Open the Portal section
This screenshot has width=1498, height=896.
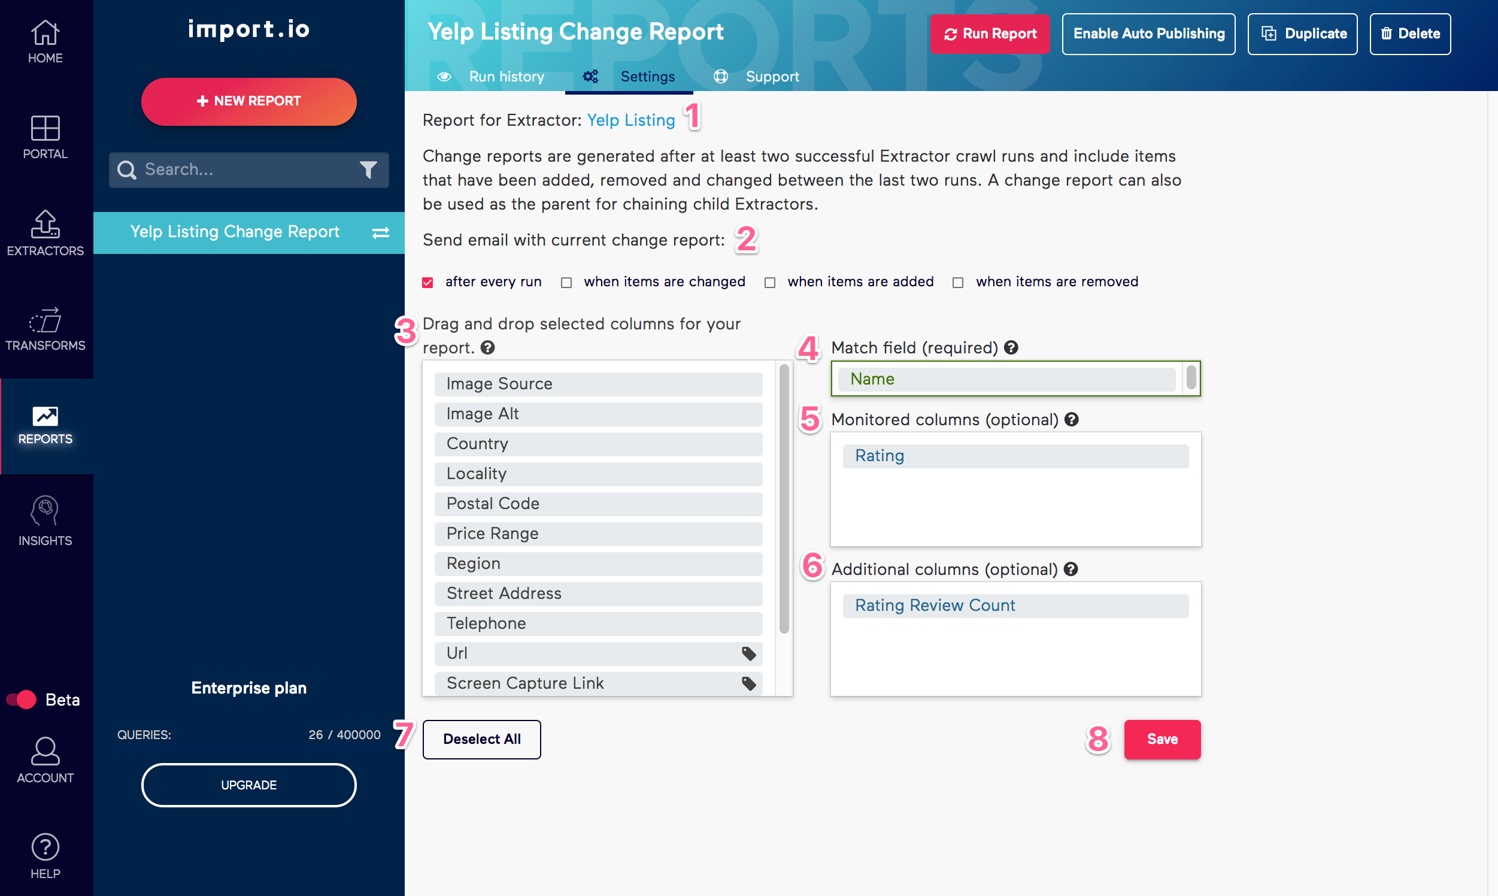click(x=46, y=136)
